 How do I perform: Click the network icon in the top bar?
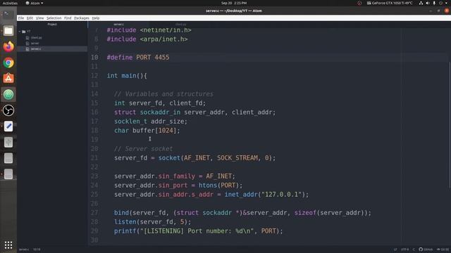pos(421,3)
